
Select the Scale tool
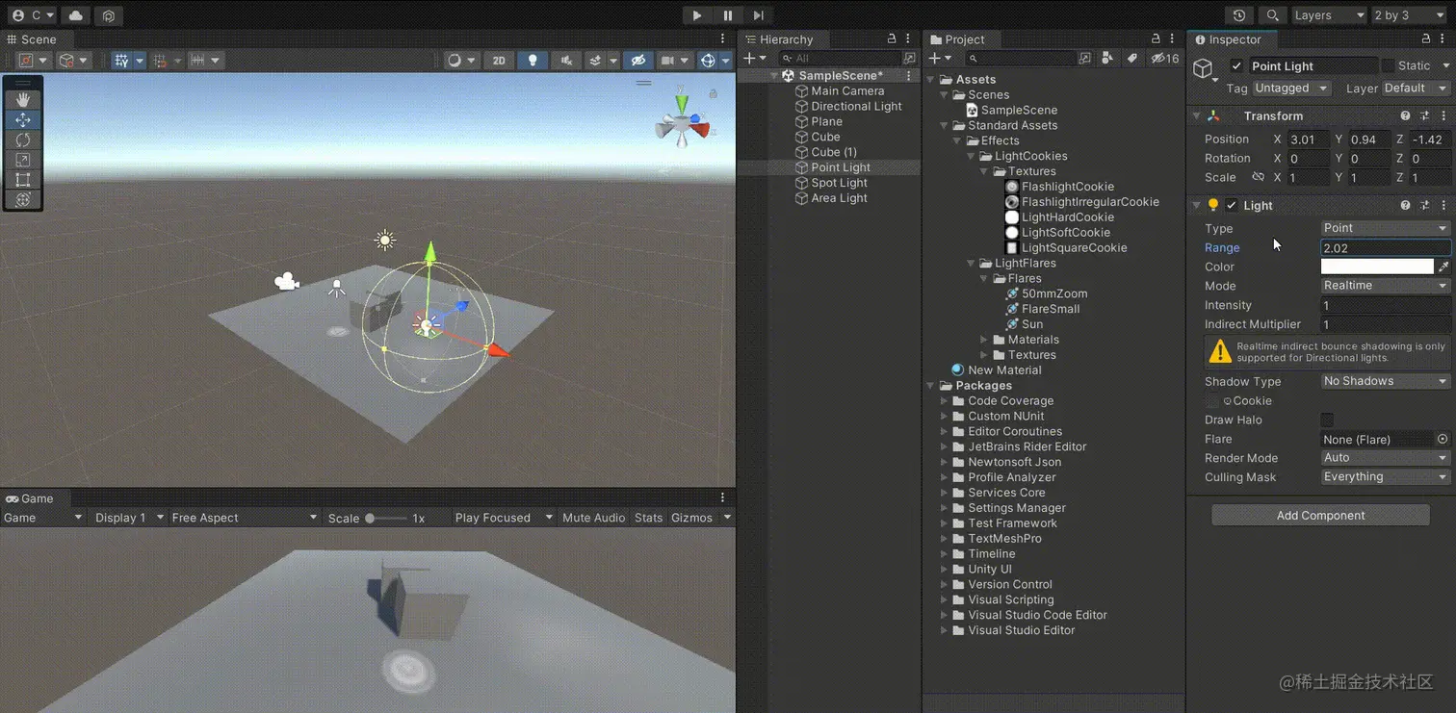(21, 160)
